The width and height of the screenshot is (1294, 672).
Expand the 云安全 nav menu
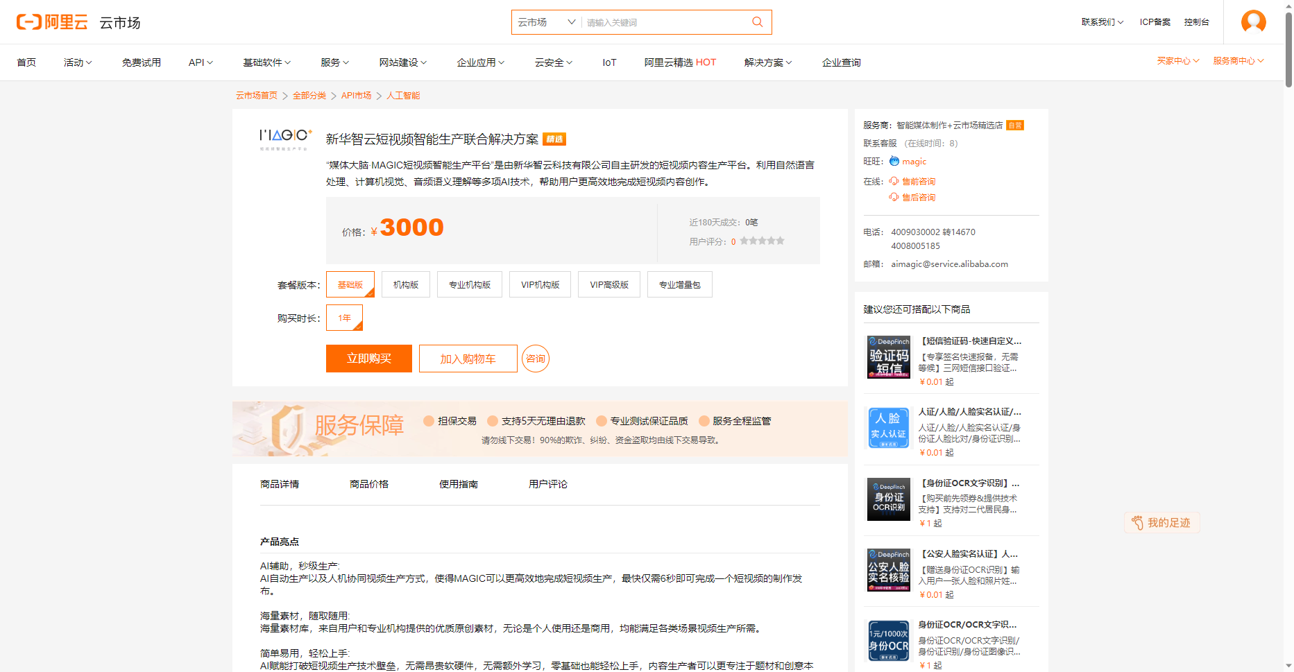coord(553,62)
